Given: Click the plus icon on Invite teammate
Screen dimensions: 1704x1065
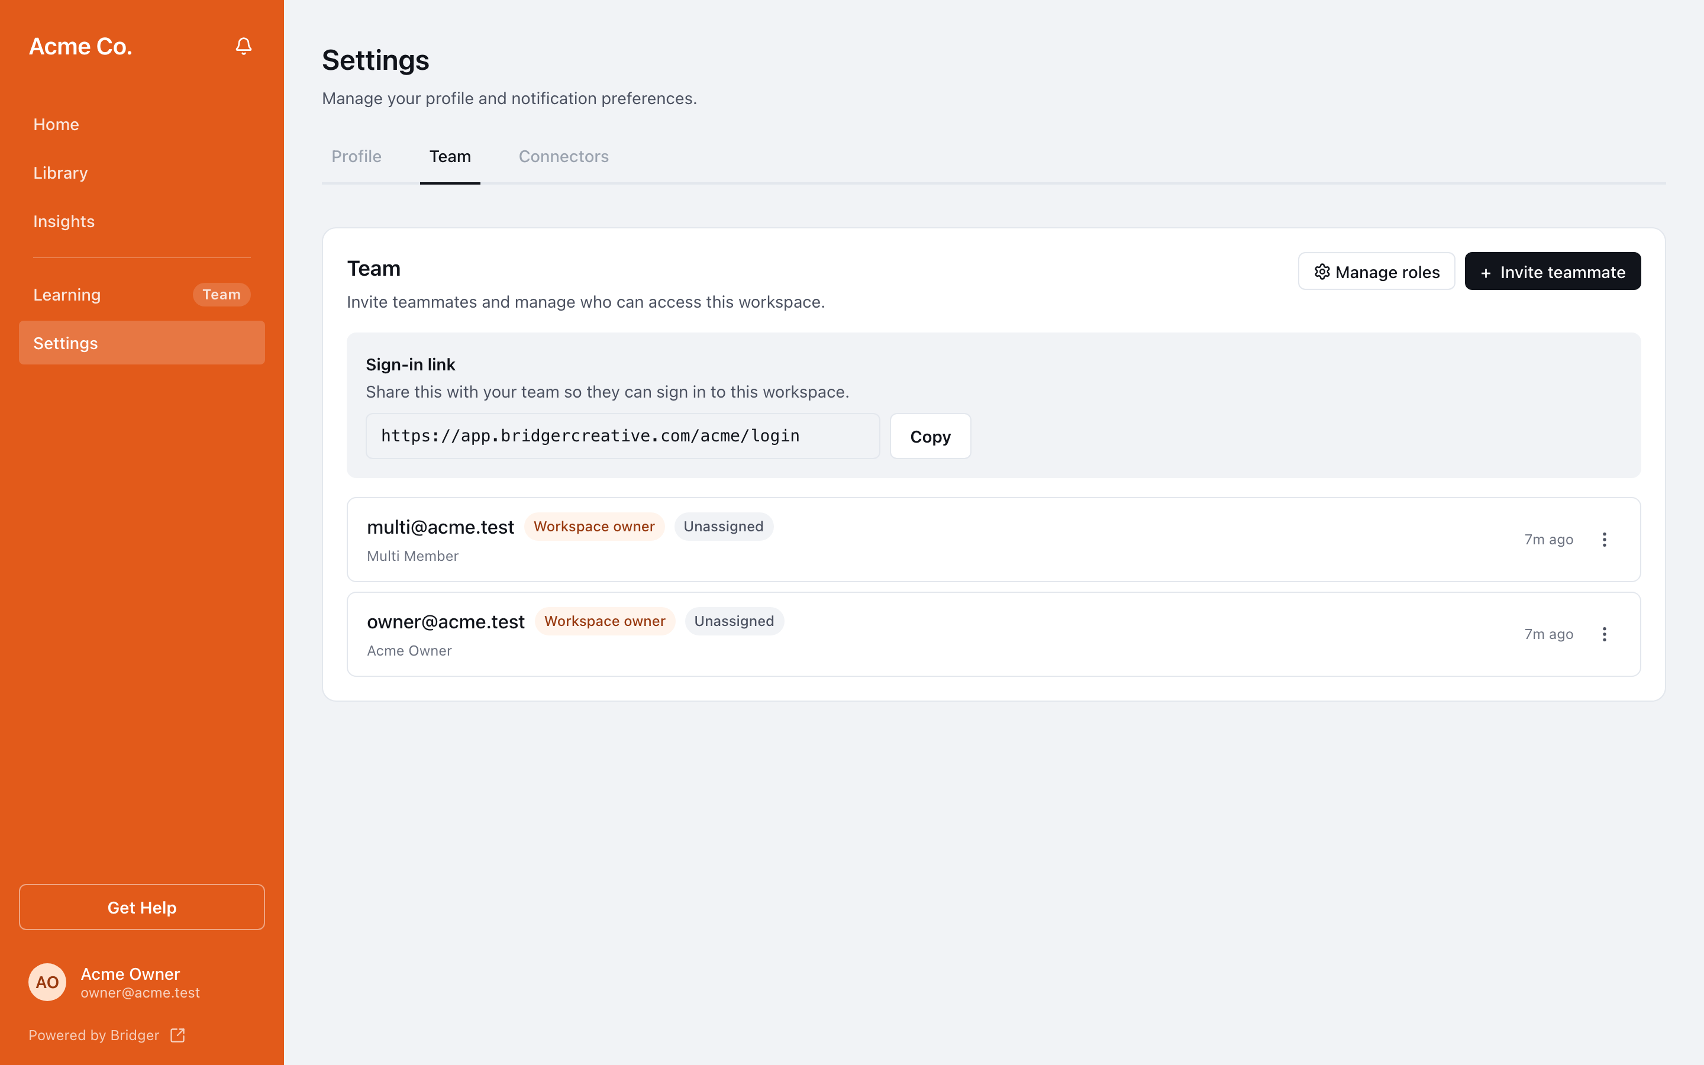Looking at the screenshot, I should tap(1486, 273).
